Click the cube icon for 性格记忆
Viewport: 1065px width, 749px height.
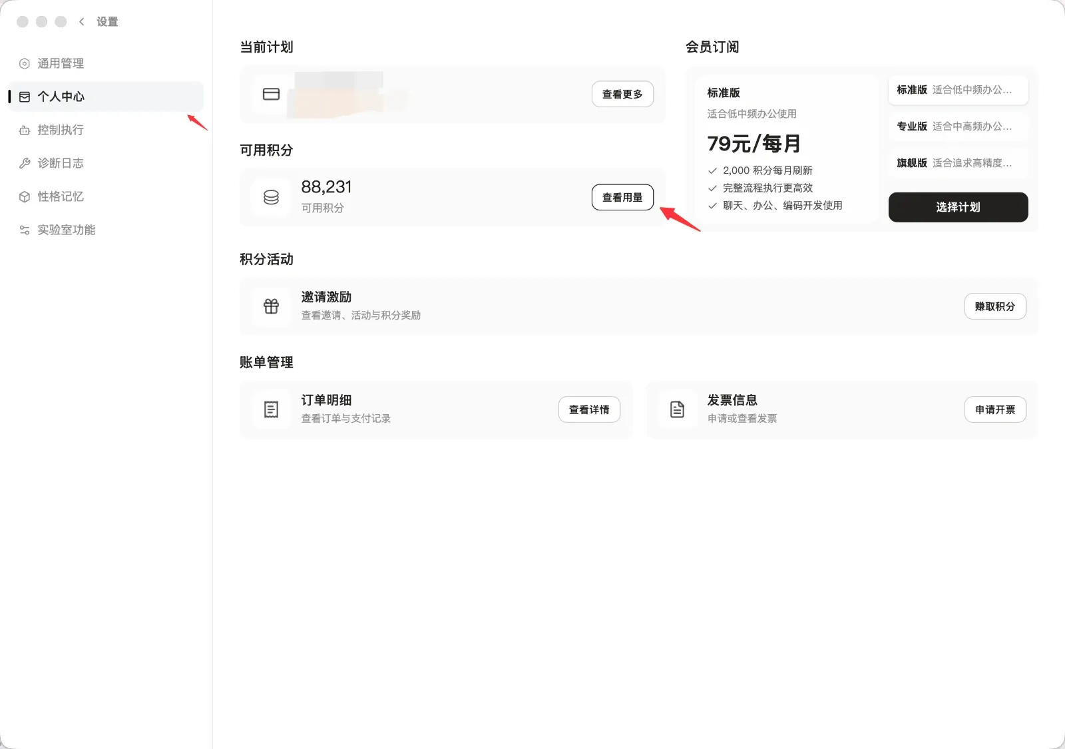[x=25, y=197]
